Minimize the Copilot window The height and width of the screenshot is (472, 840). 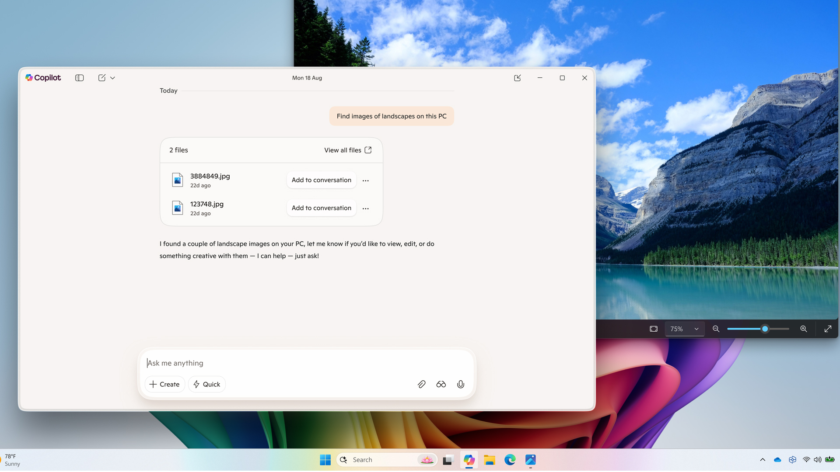[x=540, y=78]
